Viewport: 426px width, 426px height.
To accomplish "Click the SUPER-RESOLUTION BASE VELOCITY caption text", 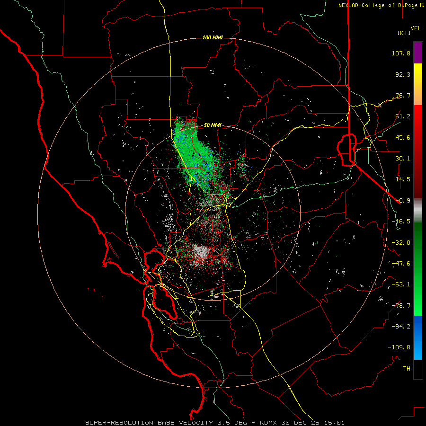I will 149,423.
